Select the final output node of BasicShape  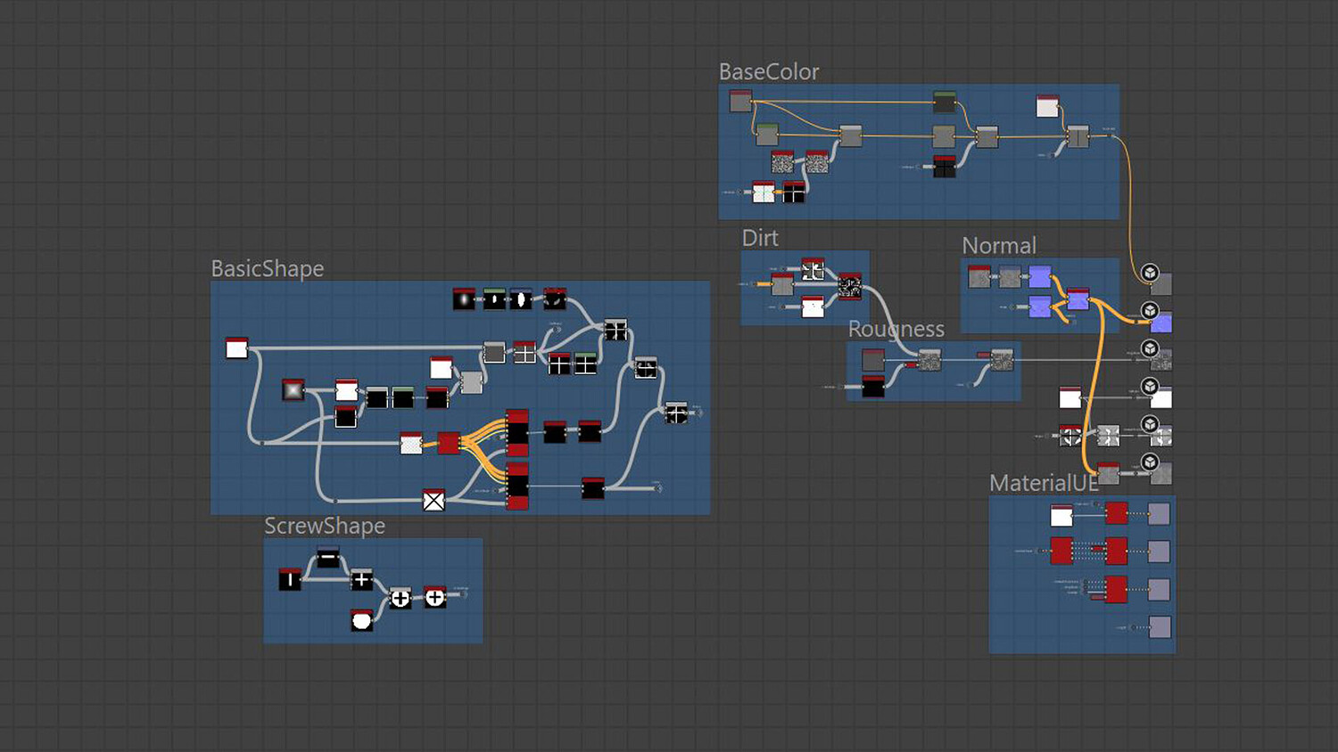676,412
